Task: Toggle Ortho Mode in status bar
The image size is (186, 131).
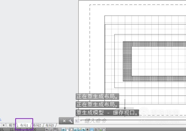Action: 59,130
